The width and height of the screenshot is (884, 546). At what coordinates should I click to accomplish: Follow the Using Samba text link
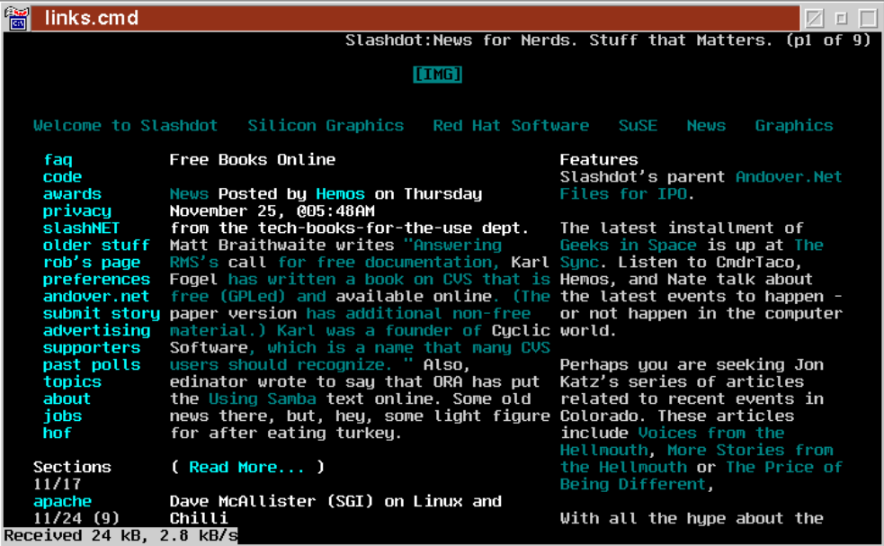click(x=263, y=399)
